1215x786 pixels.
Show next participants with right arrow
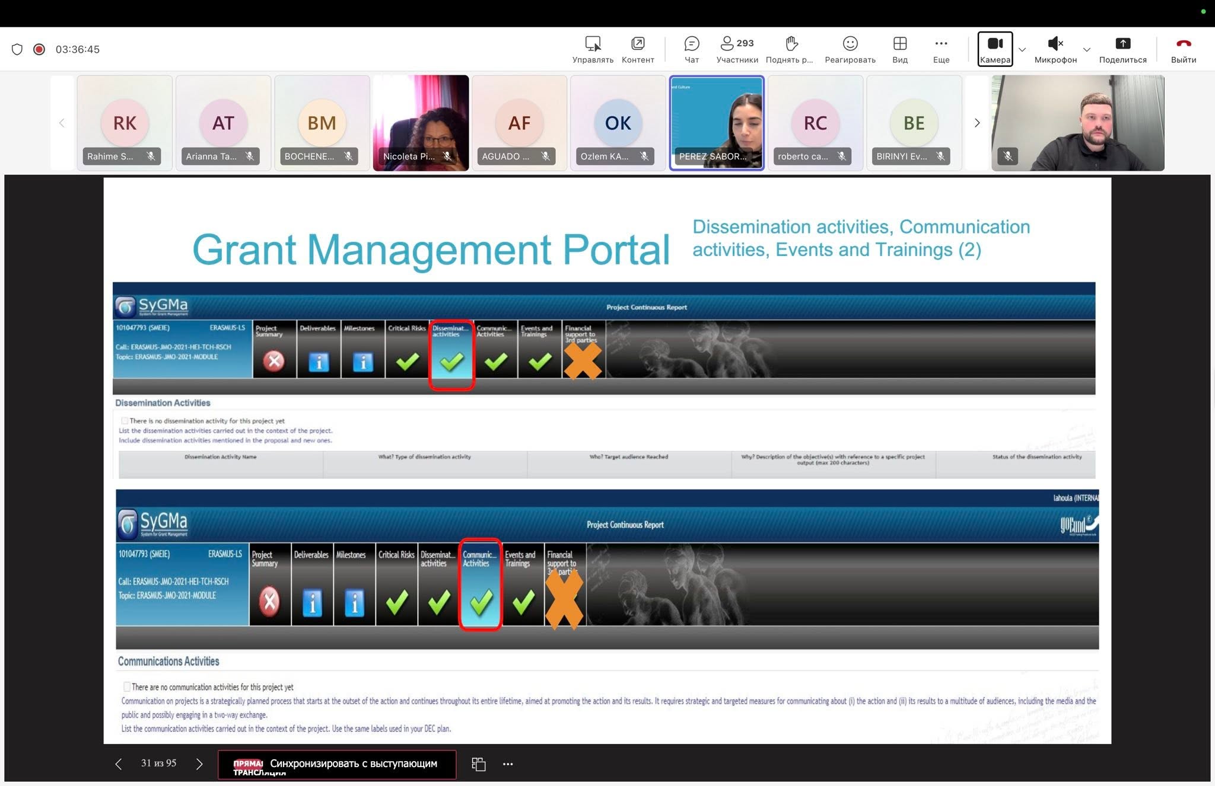click(x=977, y=123)
